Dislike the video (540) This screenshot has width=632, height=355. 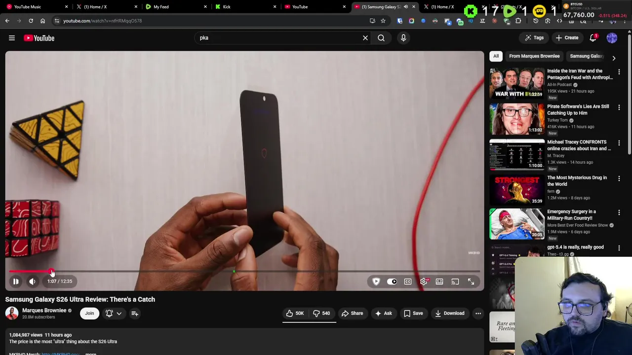[322, 313]
